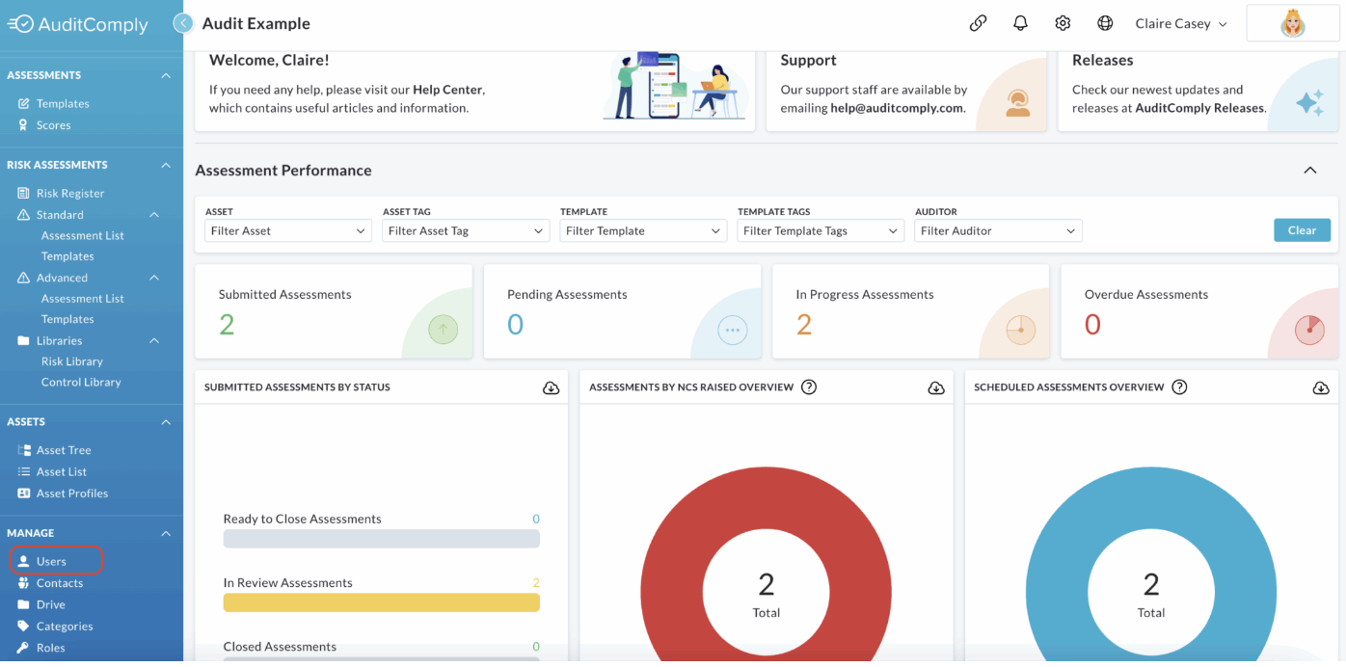The height and width of the screenshot is (667, 1346).
Task: Open settings gear icon in header
Action: point(1063,23)
